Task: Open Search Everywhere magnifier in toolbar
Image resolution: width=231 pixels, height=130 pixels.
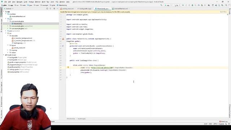Action: pyautogui.click(x=226, y=5)
